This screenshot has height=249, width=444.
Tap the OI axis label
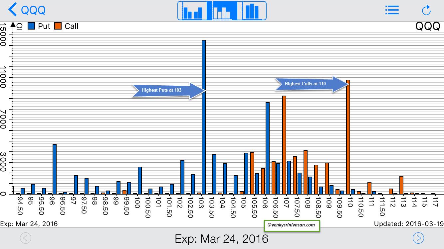click(19, 27)
